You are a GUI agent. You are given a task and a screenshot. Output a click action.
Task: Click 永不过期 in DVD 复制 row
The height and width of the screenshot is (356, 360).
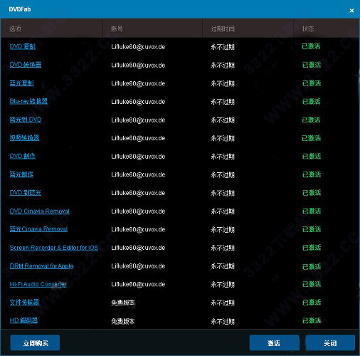coord(223,47)
